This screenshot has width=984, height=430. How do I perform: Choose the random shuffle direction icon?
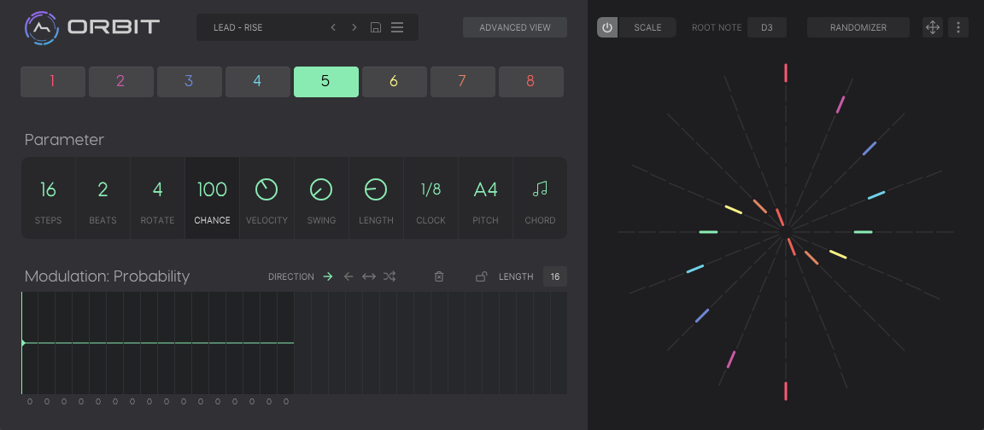[x=389, y=276]
